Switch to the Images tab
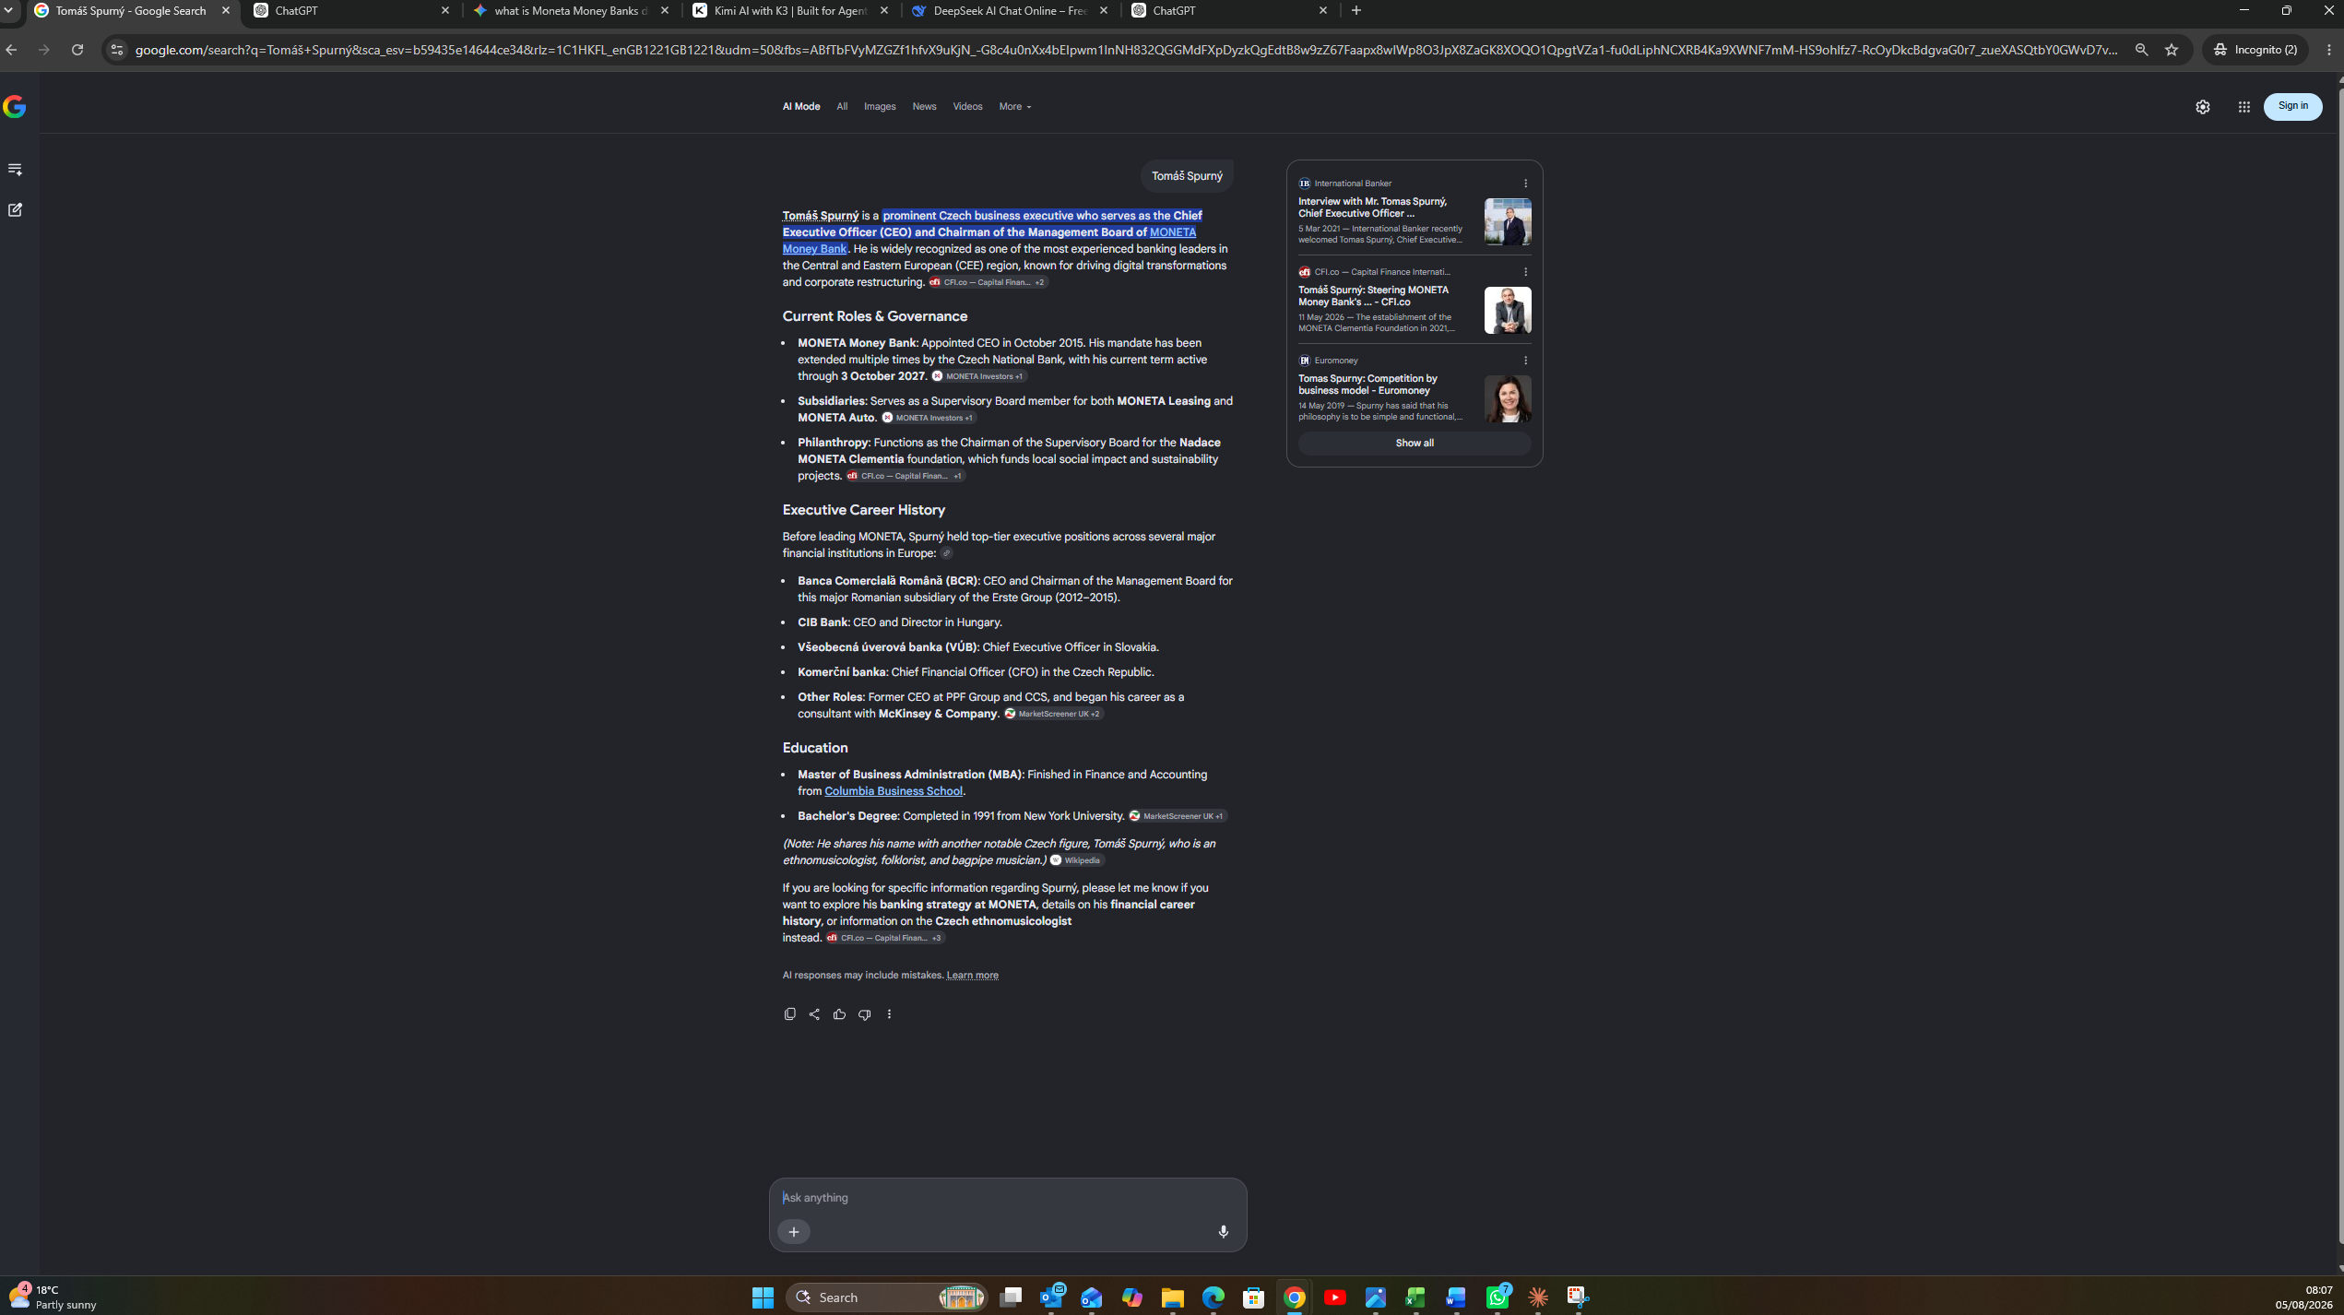 tap(880, 107)
